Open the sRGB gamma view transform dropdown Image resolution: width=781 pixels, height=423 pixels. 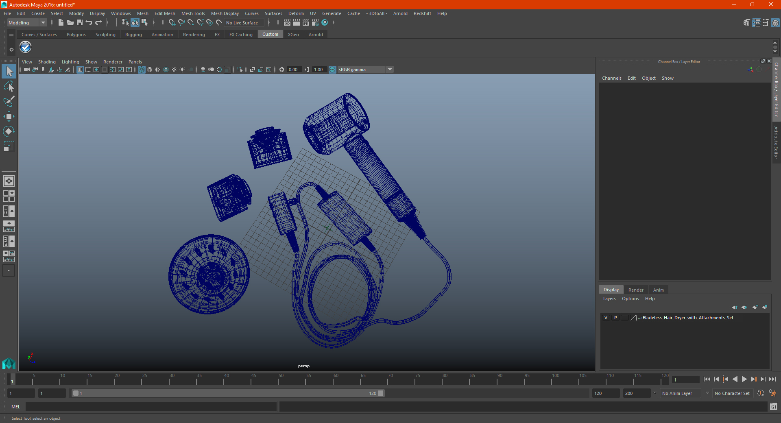coord(365,70)
